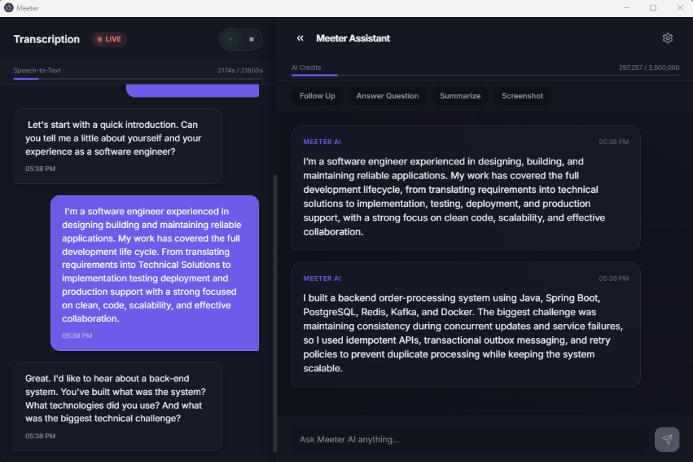Click the transcription panel scrollbar

coord(275,313)
